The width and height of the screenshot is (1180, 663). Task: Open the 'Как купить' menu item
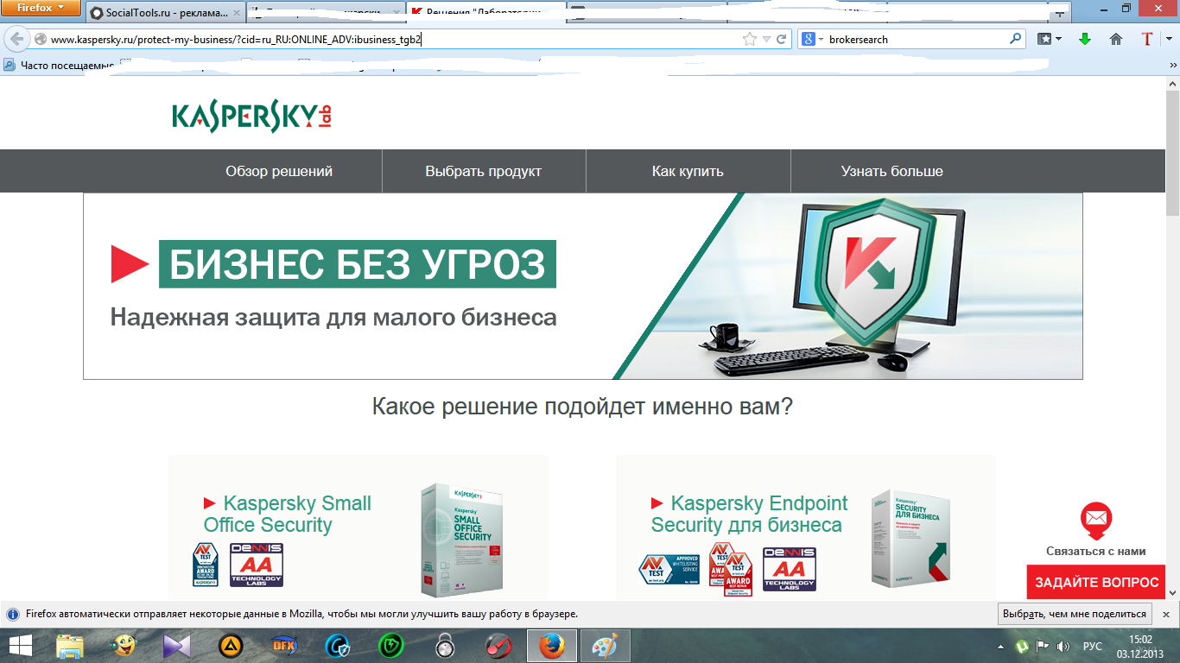click(688, 171)
